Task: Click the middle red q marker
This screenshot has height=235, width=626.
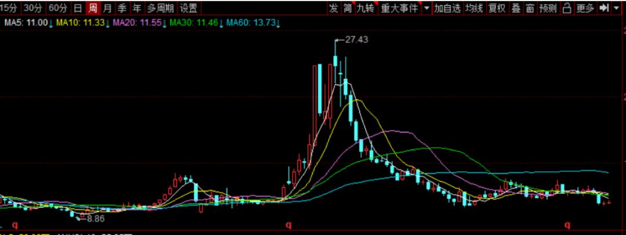Action: (x=289, y=225)
